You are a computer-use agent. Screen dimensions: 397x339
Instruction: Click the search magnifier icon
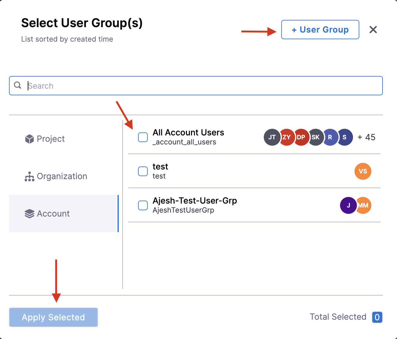[18, 85]
